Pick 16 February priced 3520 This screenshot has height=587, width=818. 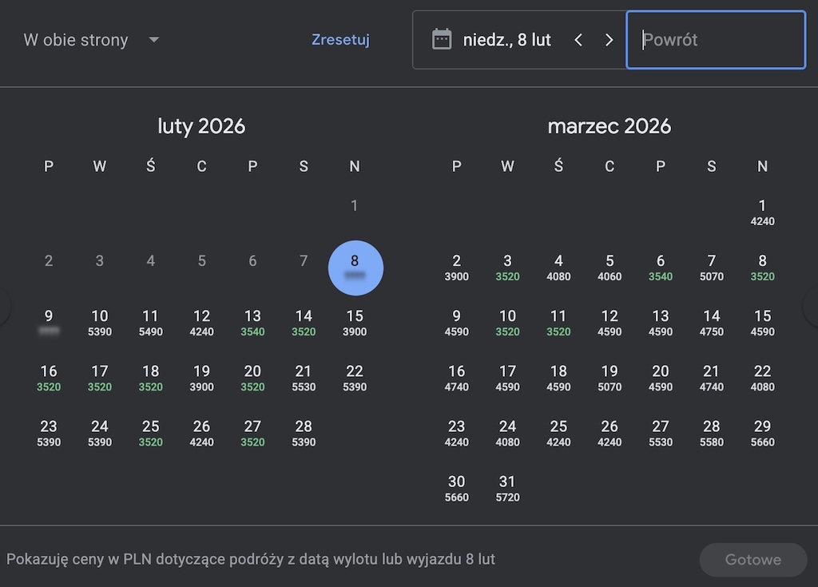[49, 379]
